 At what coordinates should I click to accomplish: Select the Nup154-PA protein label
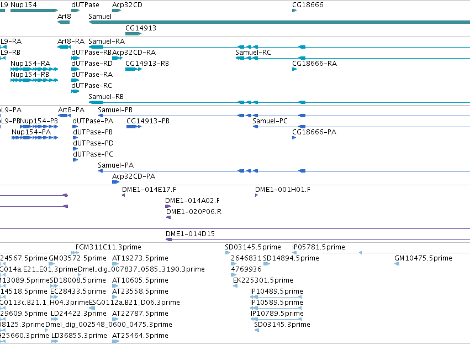31,132
